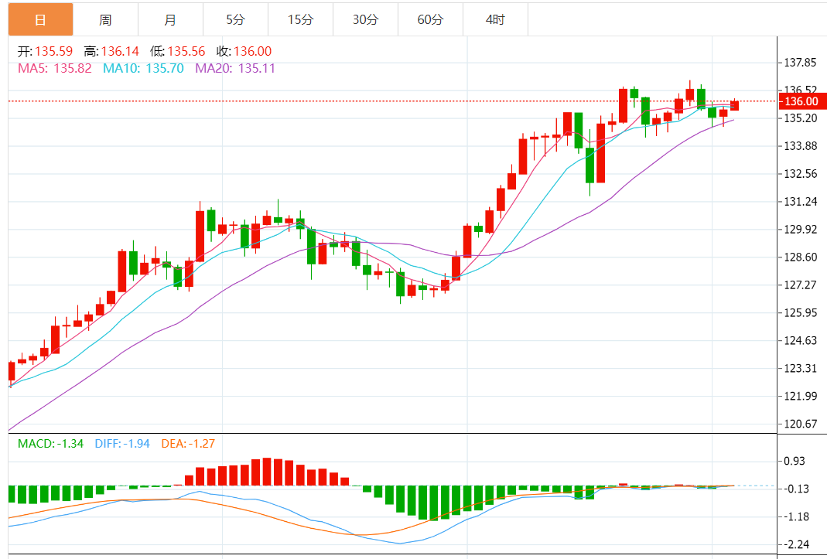Open the 30分 interval tab

(x=365, y=19)
